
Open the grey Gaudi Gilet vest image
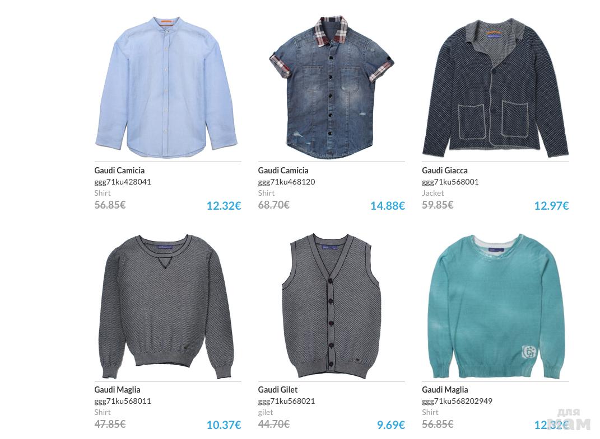331,306
